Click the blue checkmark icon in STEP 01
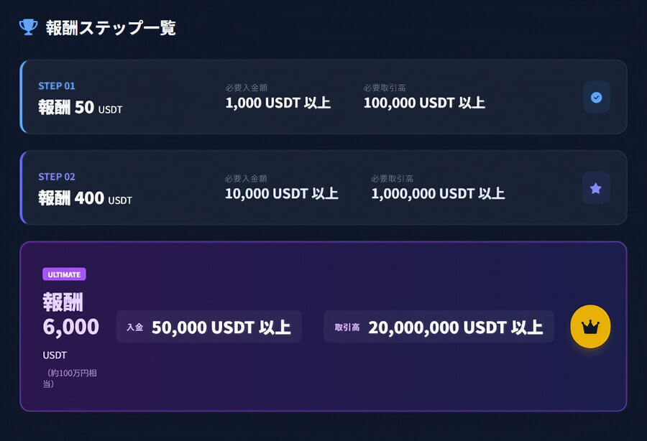This screenshot has height=441, width=647. click(596, 98)
